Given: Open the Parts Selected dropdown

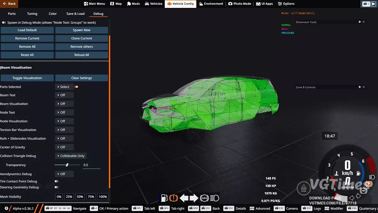Looking at the screenshot, I should [x=64, y=86].
